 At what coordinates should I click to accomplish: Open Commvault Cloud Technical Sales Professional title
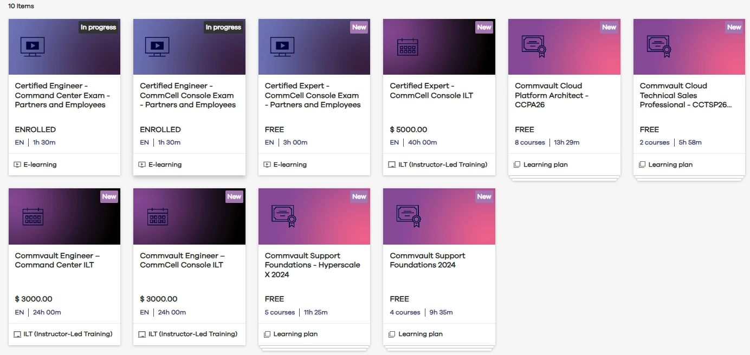pyautogui.click(x=686, y=95)
